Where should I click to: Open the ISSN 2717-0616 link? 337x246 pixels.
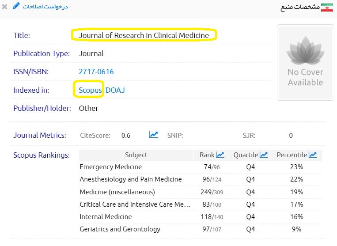tap(96, 72)
